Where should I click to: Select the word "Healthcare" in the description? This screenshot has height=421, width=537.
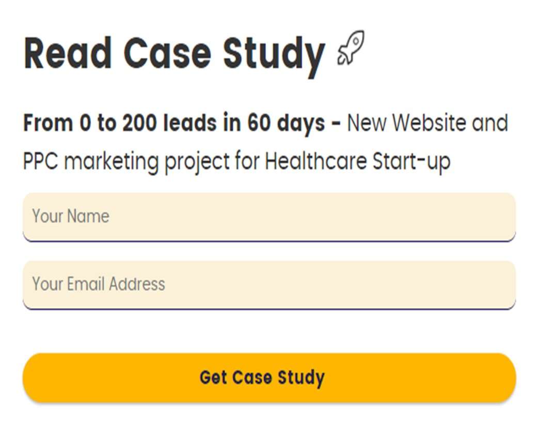(x=316, y=161)
